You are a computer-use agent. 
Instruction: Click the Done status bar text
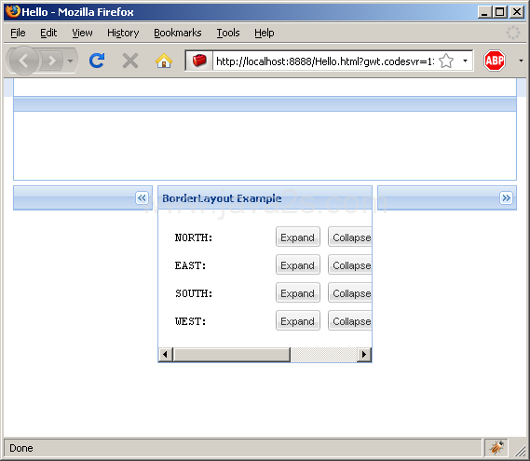tap(21, 448)
